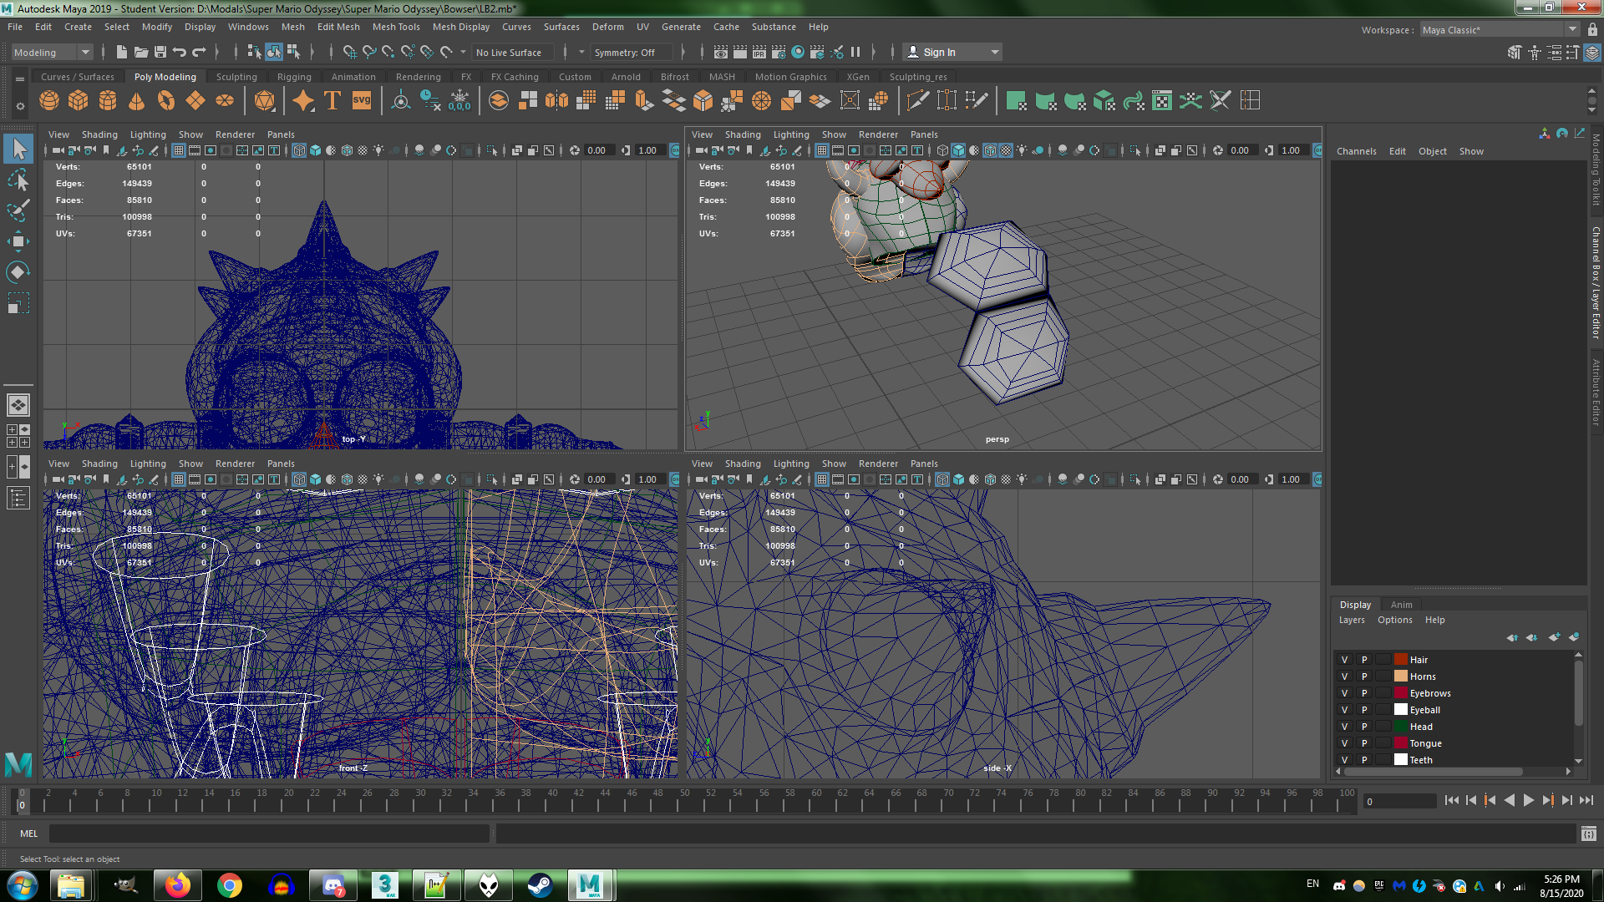
Task: Click the Save Scene icon in status line
Action: pos(160,52)
